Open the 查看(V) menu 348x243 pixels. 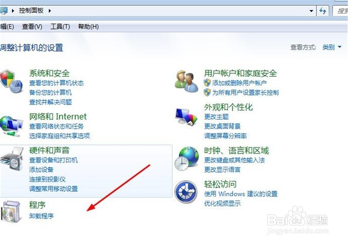pos(32,27)
